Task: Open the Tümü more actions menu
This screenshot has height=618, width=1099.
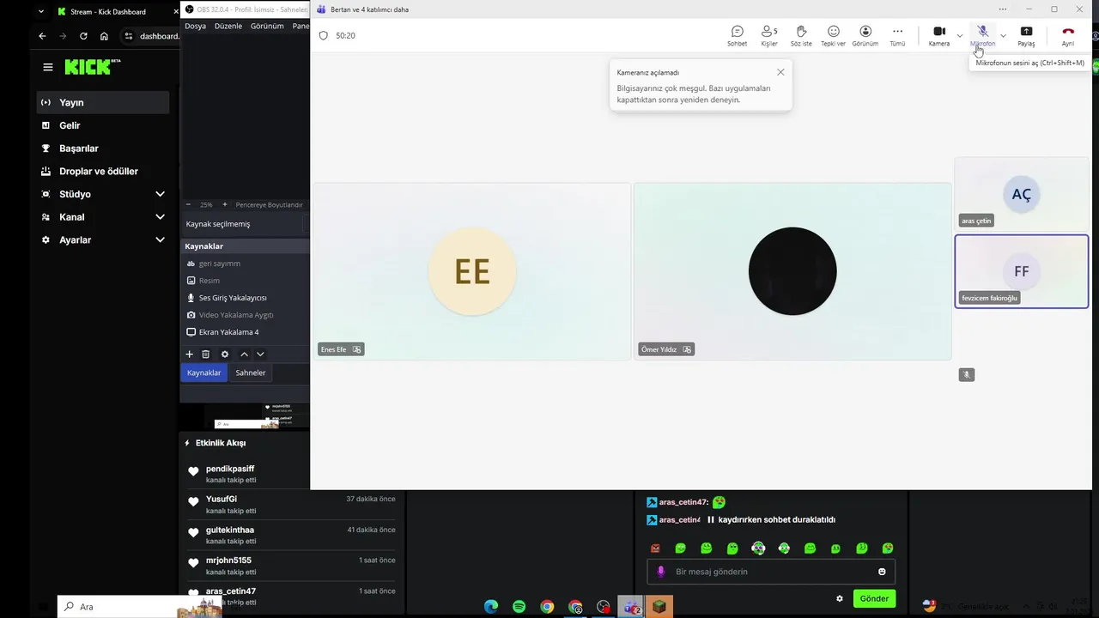Action: [897, 36]
